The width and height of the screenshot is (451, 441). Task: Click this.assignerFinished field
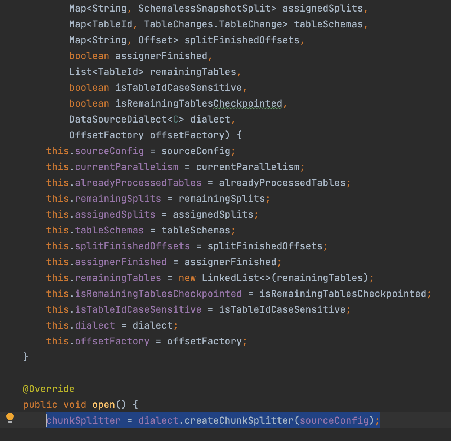click(107, 262)
